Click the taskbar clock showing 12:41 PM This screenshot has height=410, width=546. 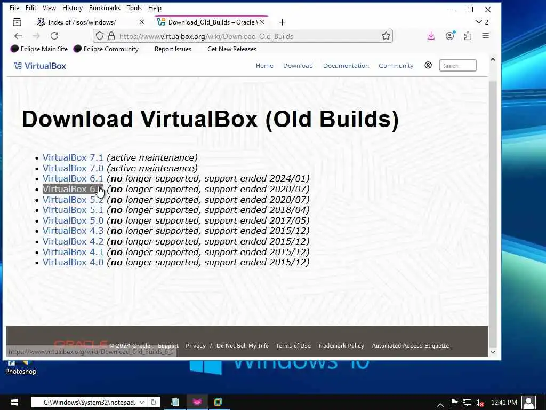point(504,403)
